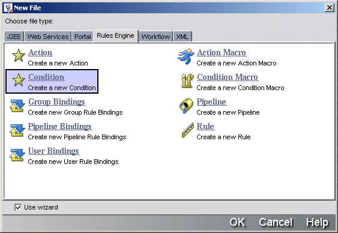
Task: Click 'Create new Group Rule Bindings' text
Action: (x=75, y=112)
